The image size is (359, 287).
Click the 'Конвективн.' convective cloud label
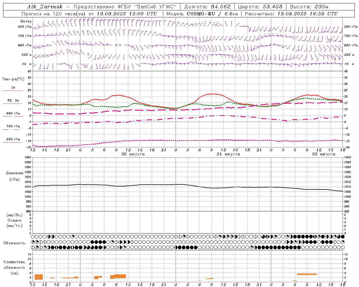(x=14, y=262)
